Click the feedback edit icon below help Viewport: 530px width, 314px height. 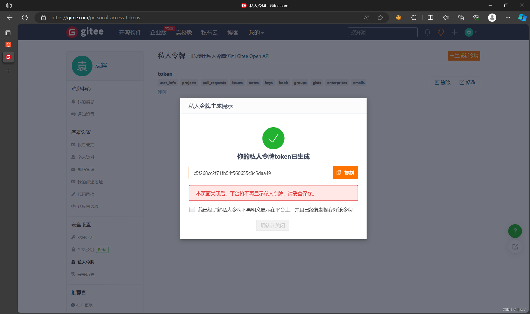point(515,247)
